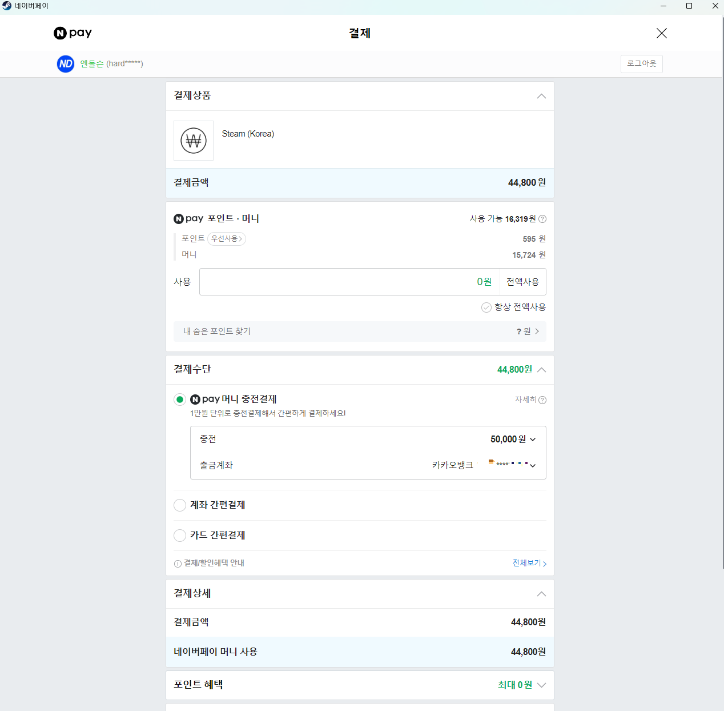724x711 pixels.
Task: Click the Steam won currency product thumbnail
Action: pos(194,141)
